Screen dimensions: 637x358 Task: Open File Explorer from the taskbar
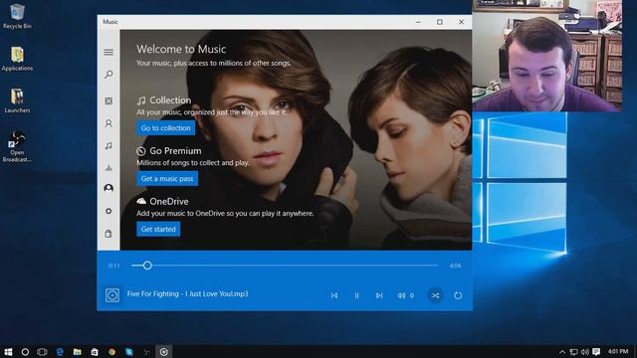78,352
